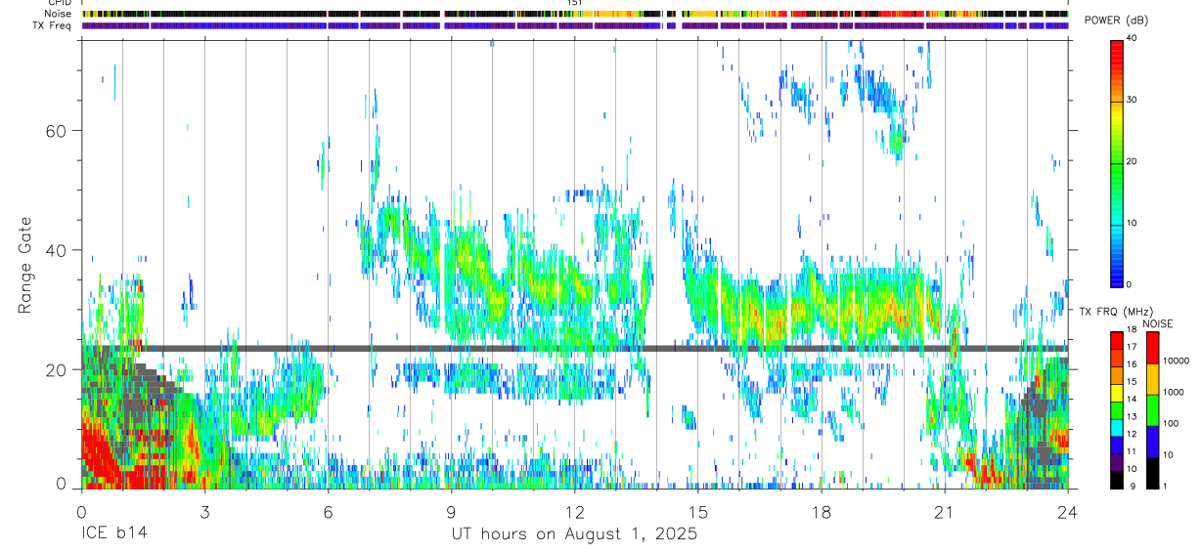Select the 13 label on the TX FRQ legend
Screen dimensions: 1201x554
[1131, 417]
